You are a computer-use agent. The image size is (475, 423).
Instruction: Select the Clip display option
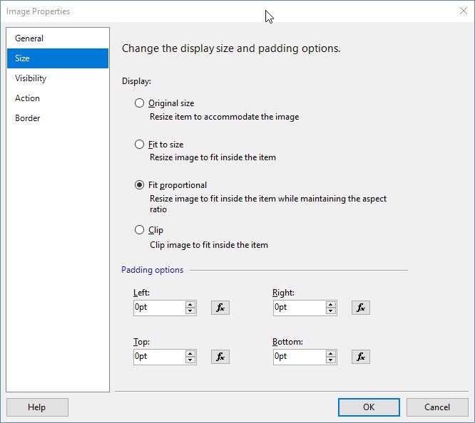(140, 230)
